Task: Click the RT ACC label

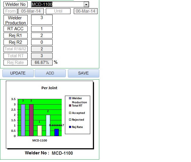Action: point(16,29)
